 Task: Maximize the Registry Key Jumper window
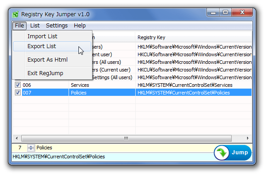coord(225,13)
